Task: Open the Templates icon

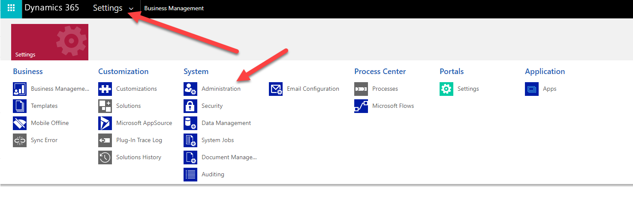Action: click(x=20, y=106)
